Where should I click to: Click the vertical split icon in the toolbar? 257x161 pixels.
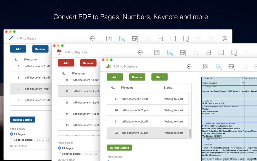(173, 38)
